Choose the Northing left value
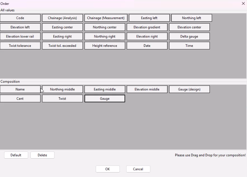This screenshot has width=247, height=177. point(191,18)
